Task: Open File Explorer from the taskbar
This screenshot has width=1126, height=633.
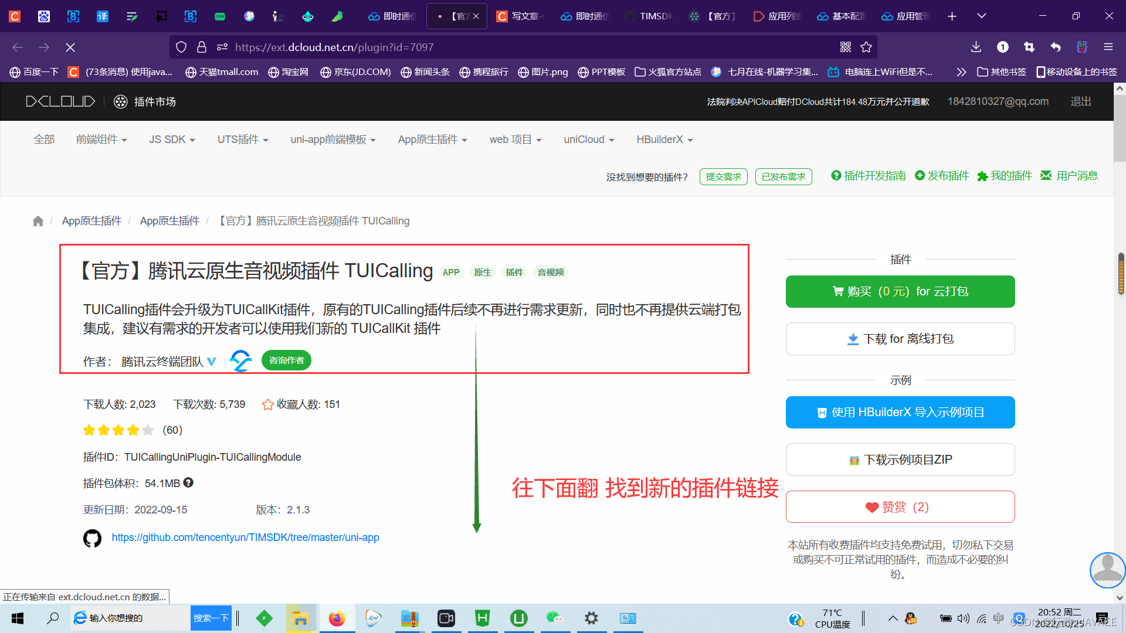Action: 300,618
